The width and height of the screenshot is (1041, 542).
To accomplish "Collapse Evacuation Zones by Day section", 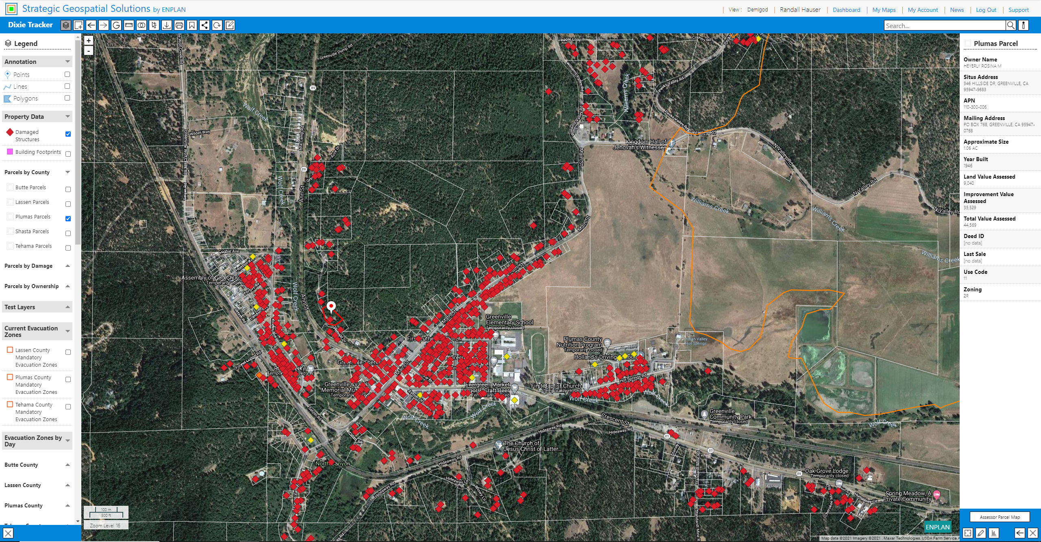I will click(x=68, y=441).
